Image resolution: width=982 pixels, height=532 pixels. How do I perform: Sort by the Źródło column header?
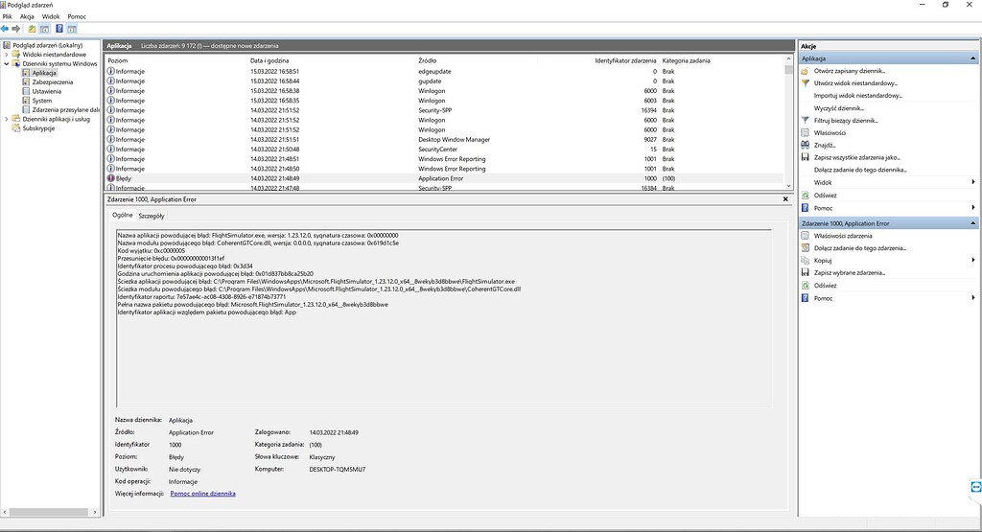tap(476, 60)
